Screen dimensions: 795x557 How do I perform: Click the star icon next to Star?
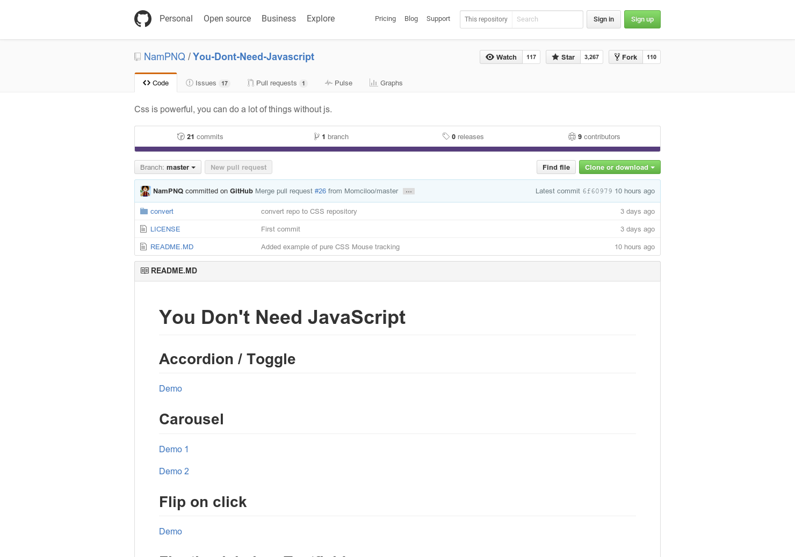556,57
